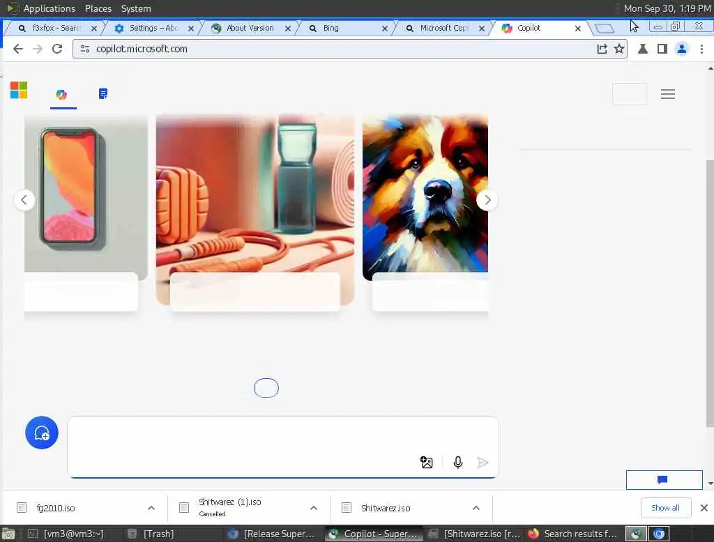Open the Places menu

98,8
